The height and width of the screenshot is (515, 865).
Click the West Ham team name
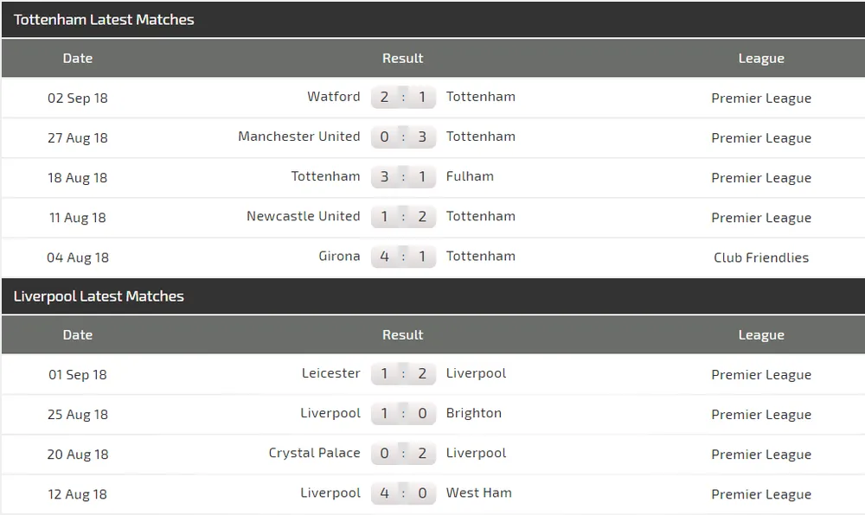click(x=478, y=493)
